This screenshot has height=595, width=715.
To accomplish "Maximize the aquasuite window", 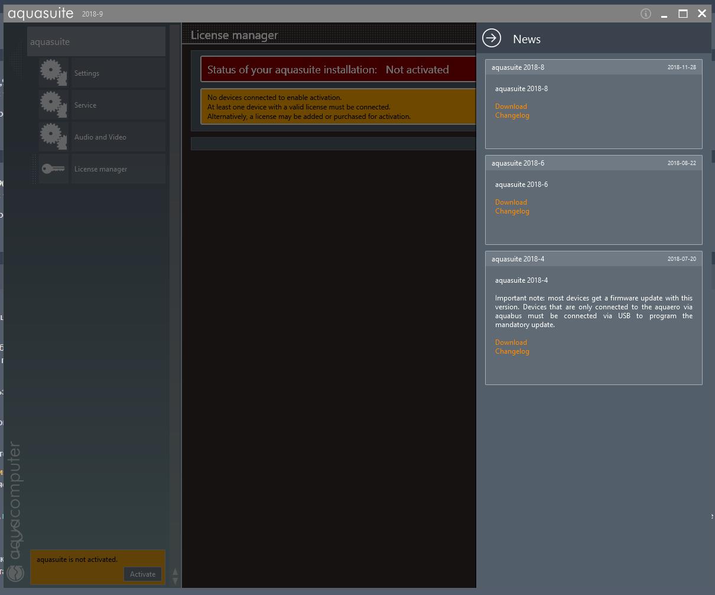I will (x=683, y=14).
